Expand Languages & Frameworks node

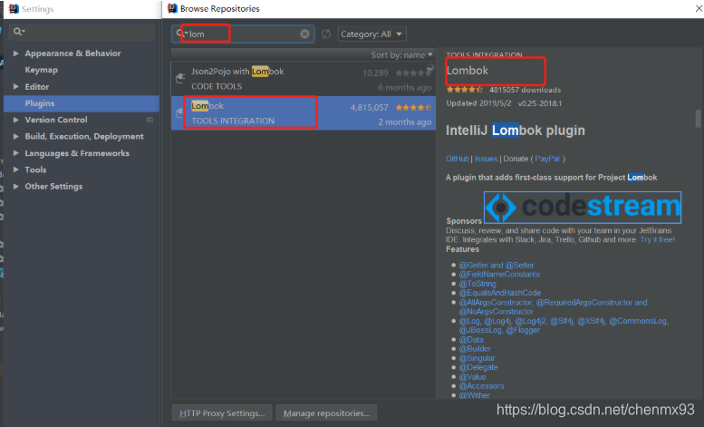click(15, 153)
